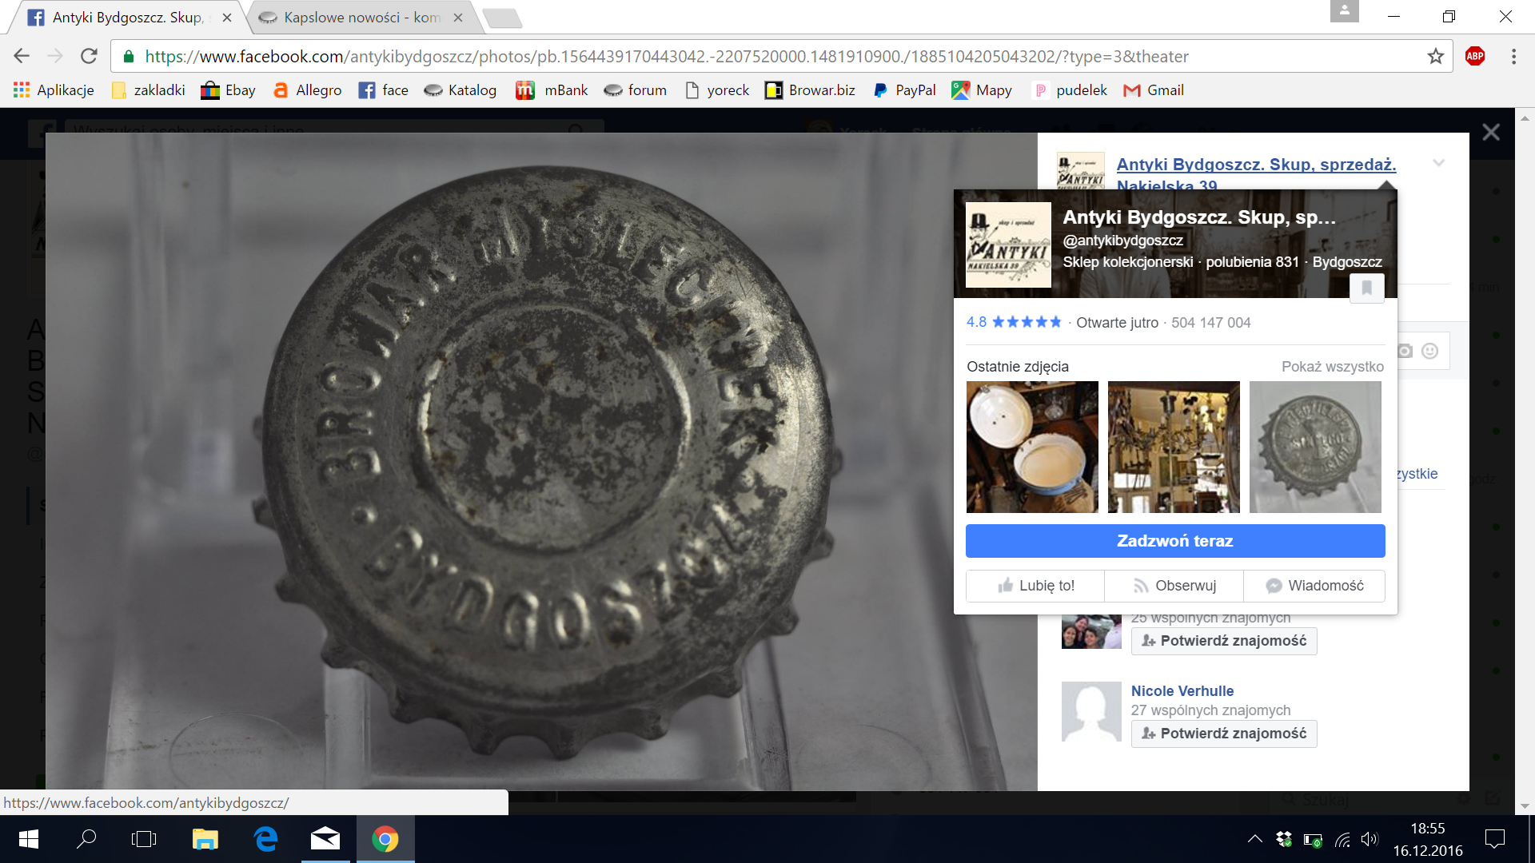The height and width of the screenshot is (863, 1535).
Task: Click the camera icon in comment box
Action: point(1405,351)
